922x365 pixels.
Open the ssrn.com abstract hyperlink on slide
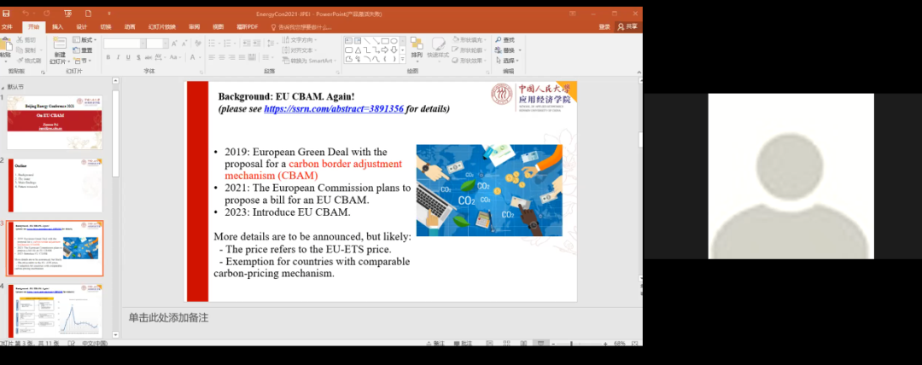[333, 109]
